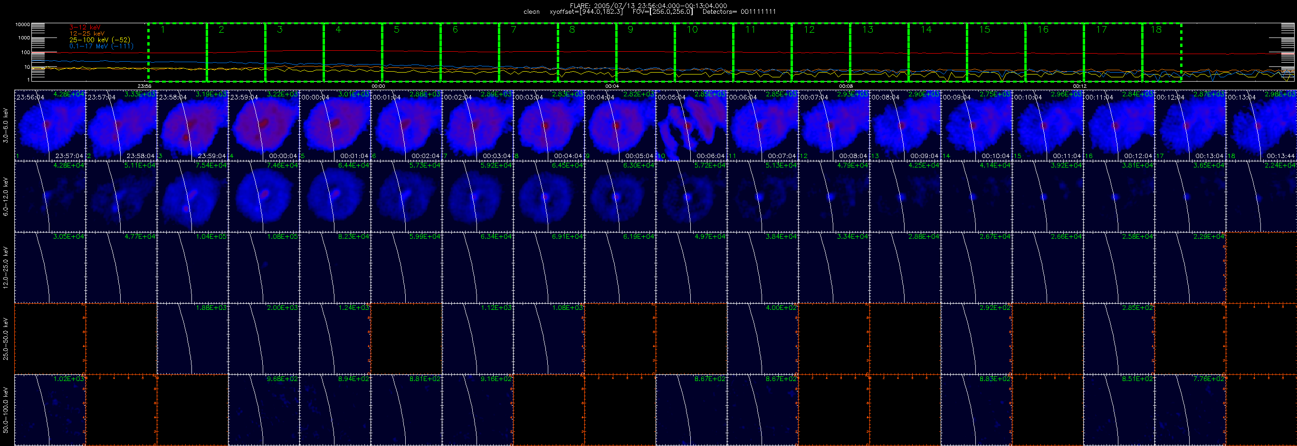Open the 6-12 keV image with peak 6.44E+04
This screenshot has height=446, width=1297.
pyautogui.click(x=335, y=196)
